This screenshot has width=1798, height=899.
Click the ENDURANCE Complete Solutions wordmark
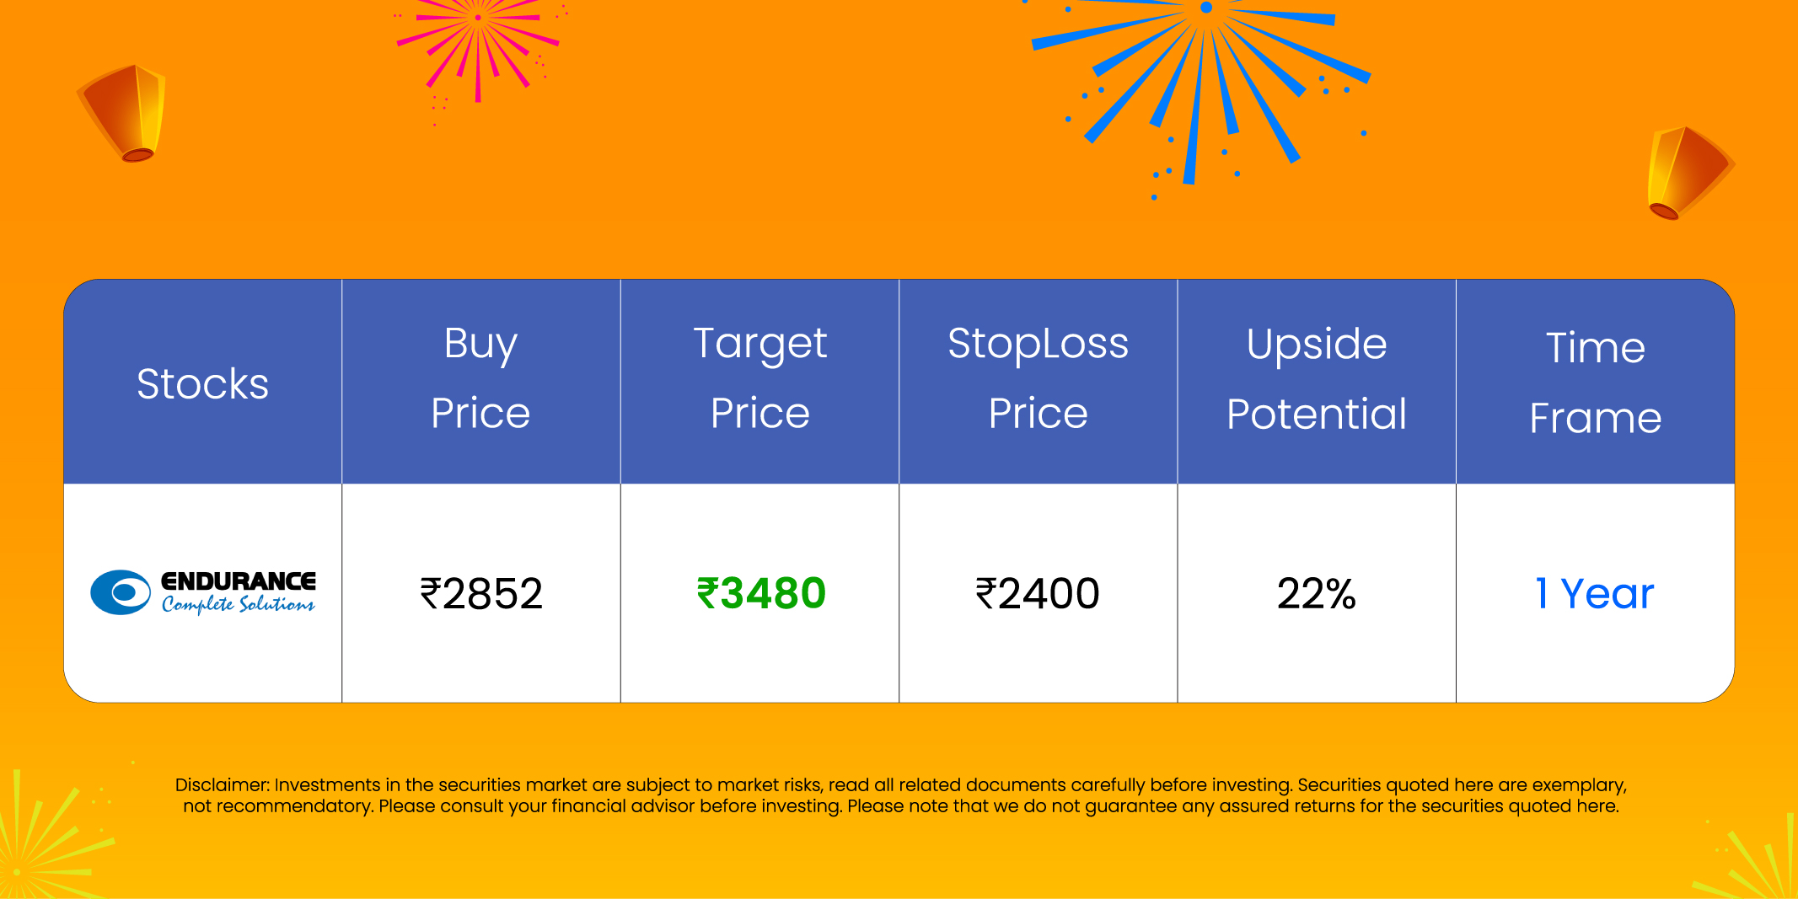tap(239, 592)
